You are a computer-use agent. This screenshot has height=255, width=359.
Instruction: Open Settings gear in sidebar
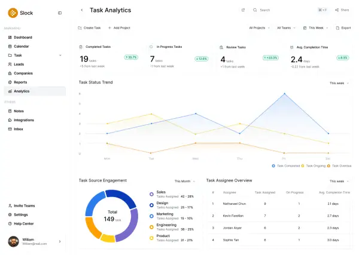coord(10,214)
